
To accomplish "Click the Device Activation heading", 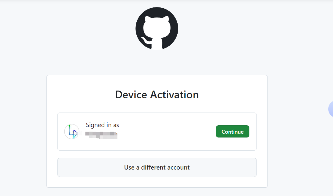I will coord(157,95).
